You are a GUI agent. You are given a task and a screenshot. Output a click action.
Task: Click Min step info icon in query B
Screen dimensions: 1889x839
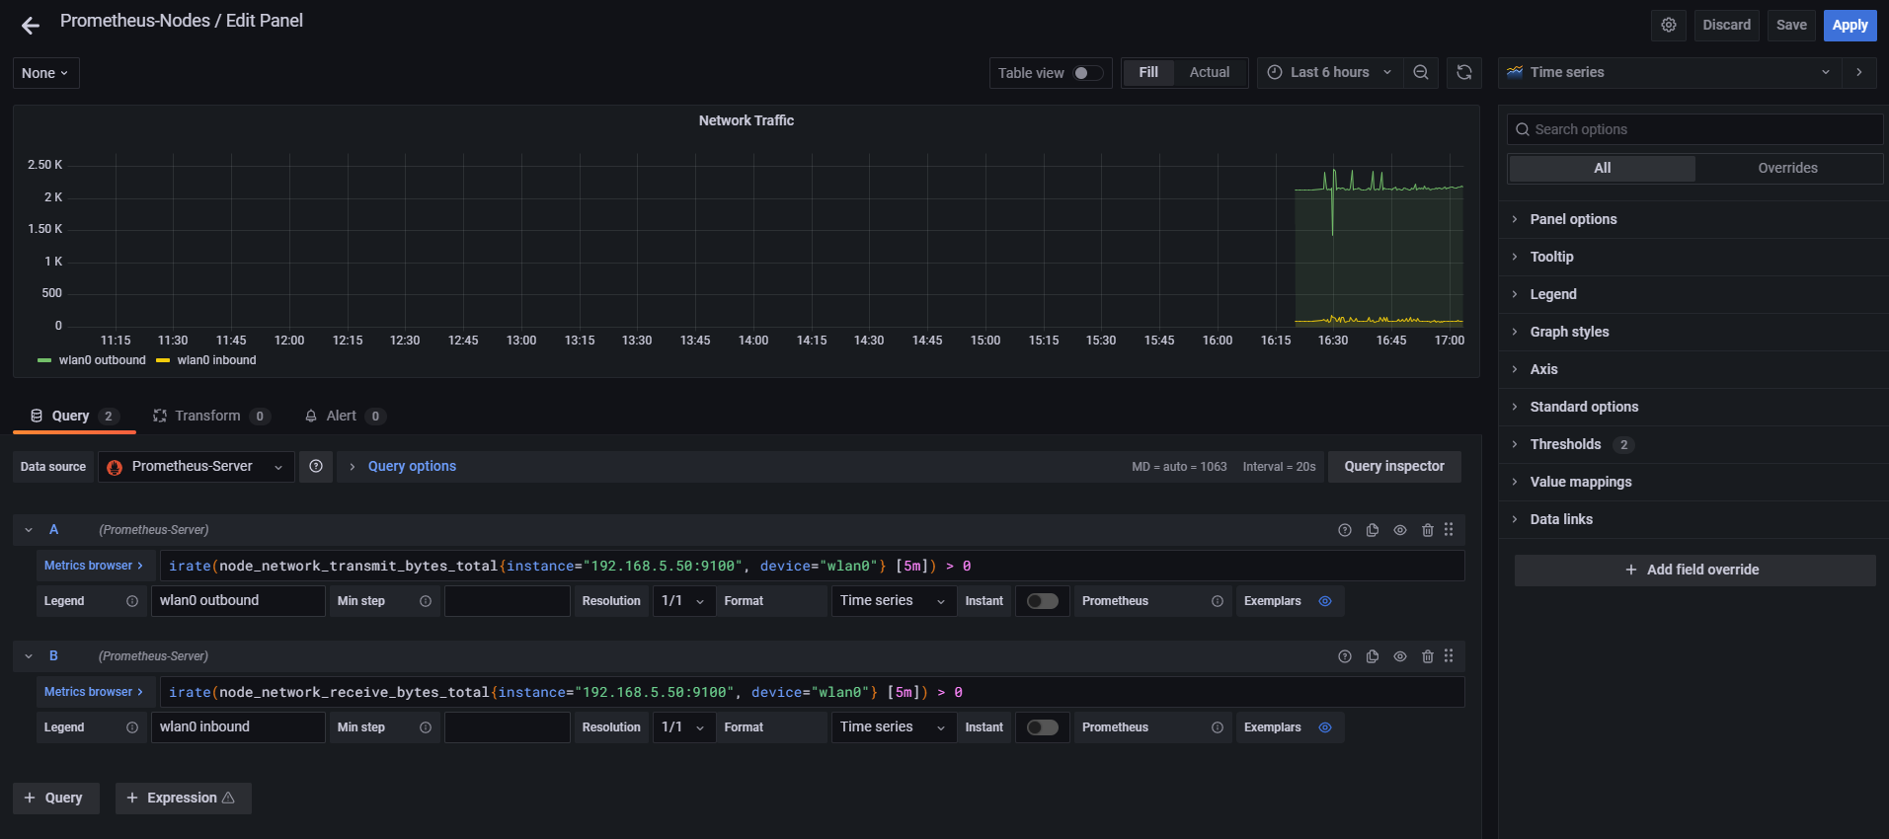coord(426,727)
